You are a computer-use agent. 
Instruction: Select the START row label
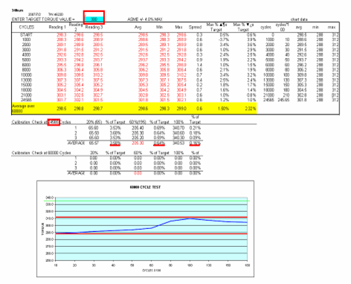(27, 35)
